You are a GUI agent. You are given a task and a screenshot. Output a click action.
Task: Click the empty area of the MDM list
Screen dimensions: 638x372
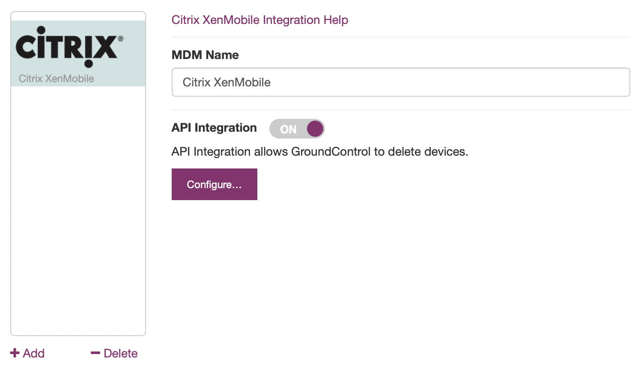point(78,210)
